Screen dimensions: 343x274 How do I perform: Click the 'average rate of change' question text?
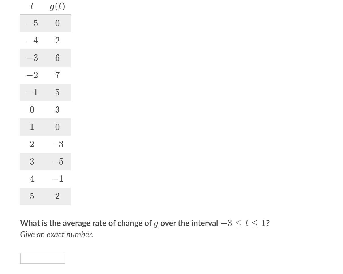104,223
